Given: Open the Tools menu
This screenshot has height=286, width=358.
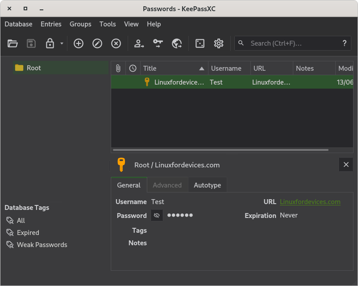Looking at the screenshot, I should tap(107, 24).
